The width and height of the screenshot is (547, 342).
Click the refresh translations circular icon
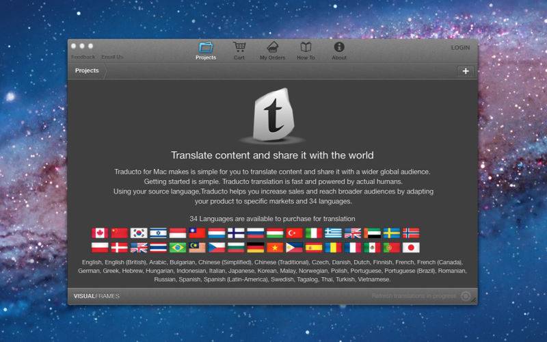point(466,296)
